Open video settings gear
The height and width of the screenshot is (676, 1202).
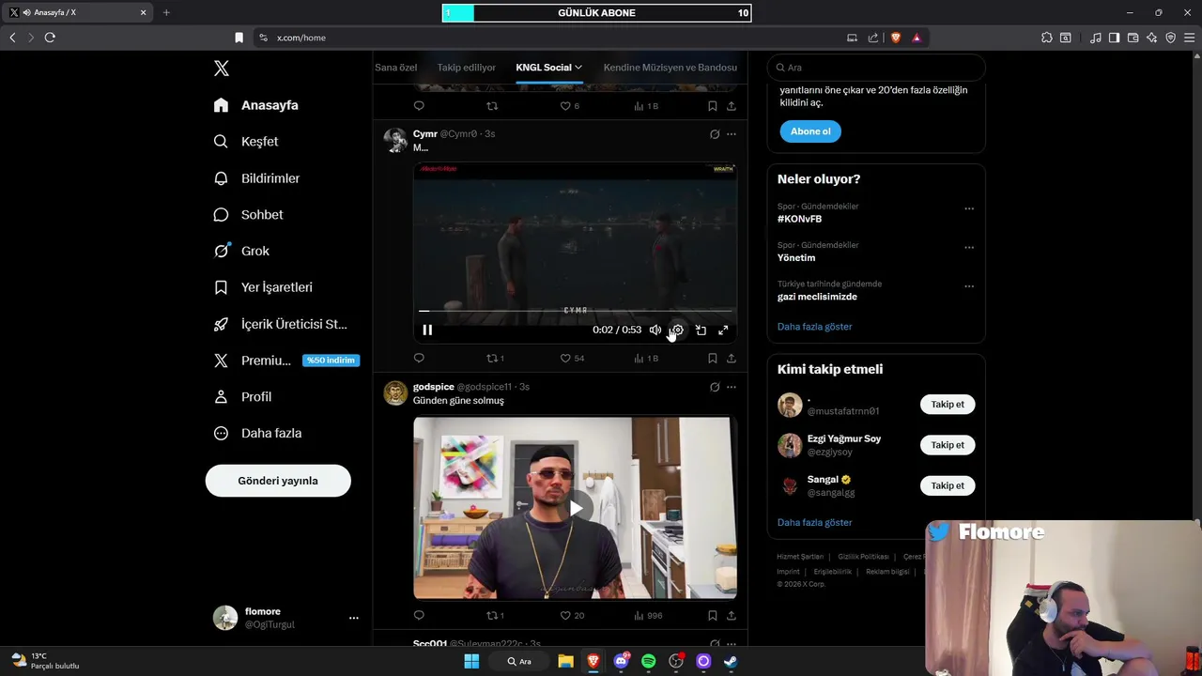click(x=677, y=330)
